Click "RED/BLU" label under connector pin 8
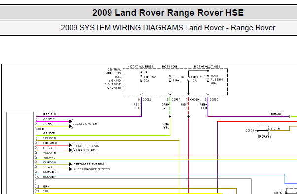The width and height of the screenshot is (297, 194). 137,106
